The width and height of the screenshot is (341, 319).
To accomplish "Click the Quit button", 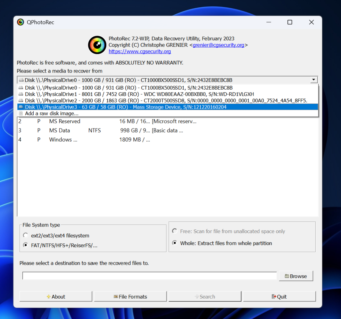I will [x=279, y=297].
